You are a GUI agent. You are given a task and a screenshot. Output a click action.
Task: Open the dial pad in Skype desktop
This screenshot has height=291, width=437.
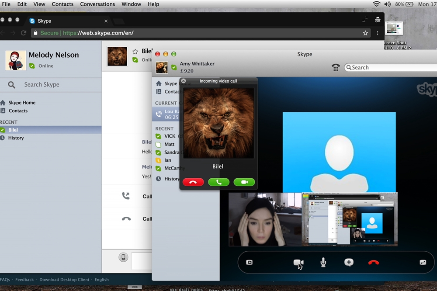[336, 67]
